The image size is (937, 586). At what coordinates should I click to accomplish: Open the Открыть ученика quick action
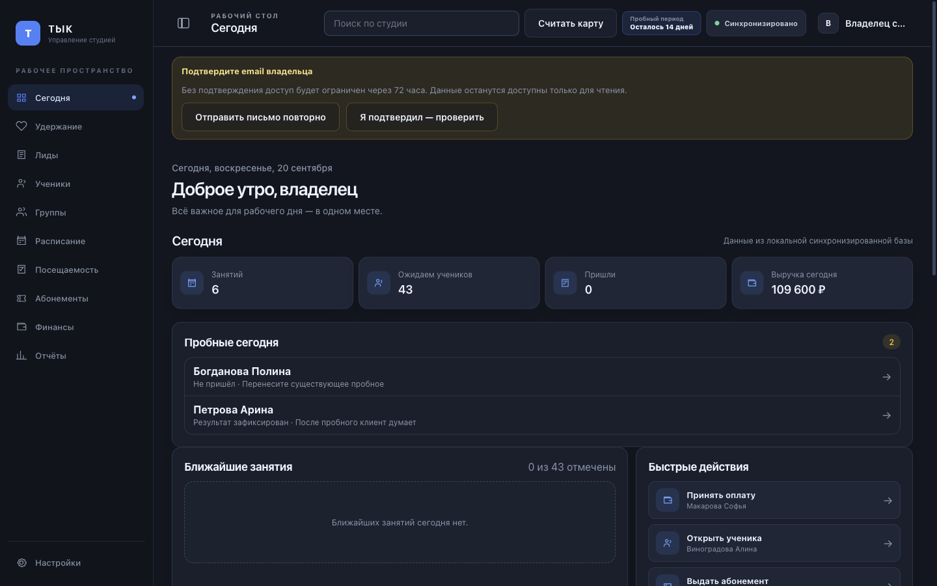774,543
